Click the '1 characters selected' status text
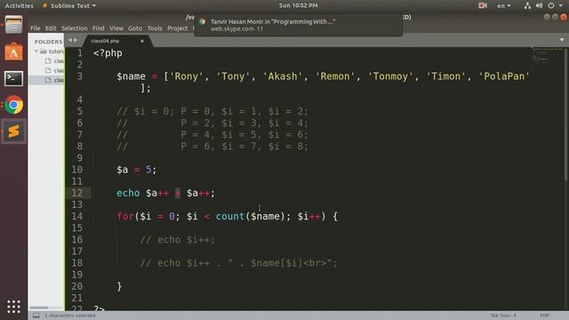The image size is (569, 320). 70,316
